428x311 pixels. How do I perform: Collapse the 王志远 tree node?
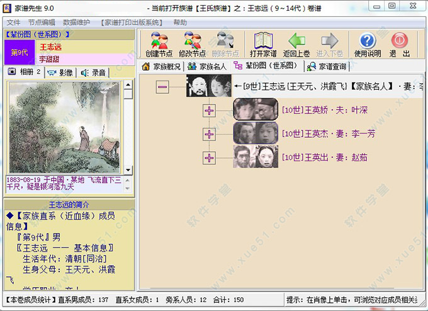(162, 87)
